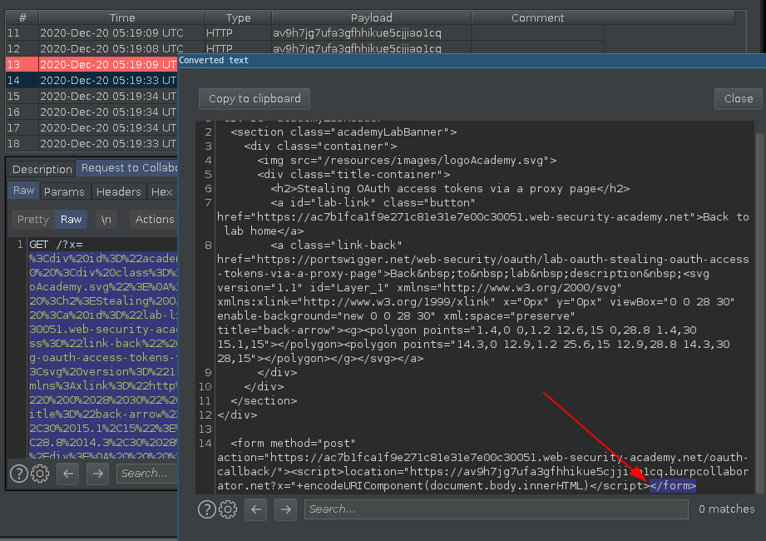This screenshot has width=766, height=541.
Task: Switch request viewer to Raw view toggle
Action: point(71,220)
